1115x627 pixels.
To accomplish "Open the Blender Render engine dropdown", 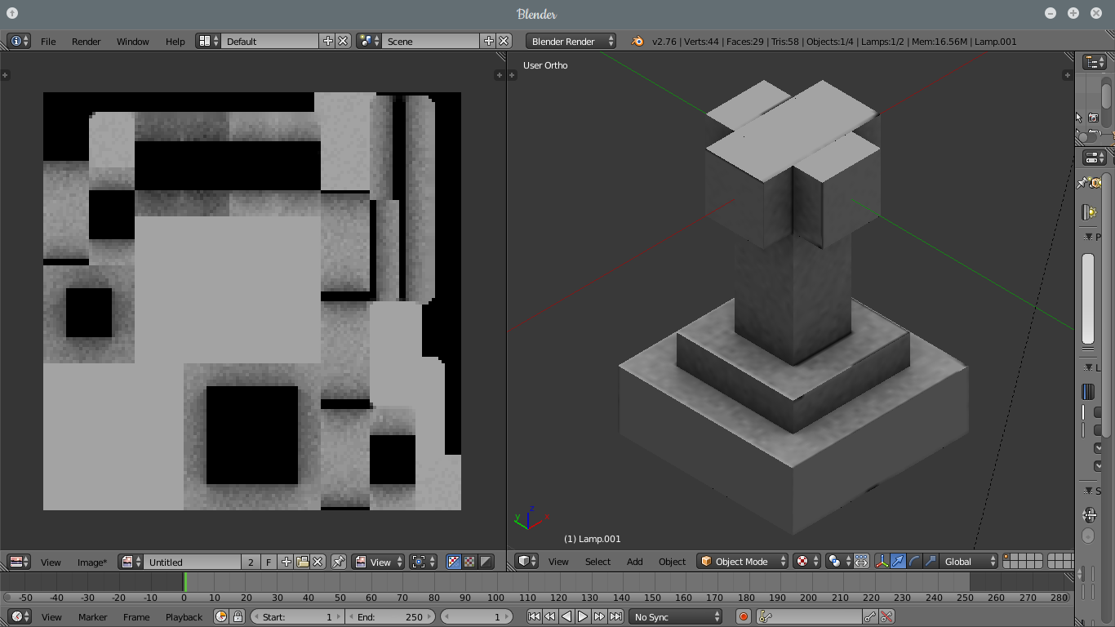I will [571, 41].
